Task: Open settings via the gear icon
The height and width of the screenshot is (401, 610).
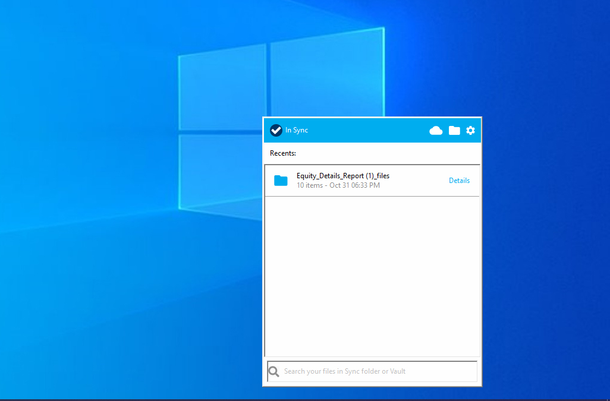Action: click(470, 131)
